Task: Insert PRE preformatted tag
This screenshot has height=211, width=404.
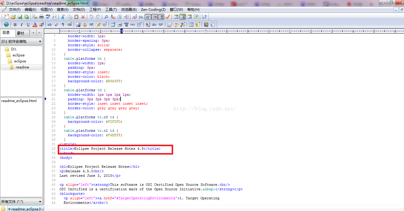Action: click(x=133, y=25)
